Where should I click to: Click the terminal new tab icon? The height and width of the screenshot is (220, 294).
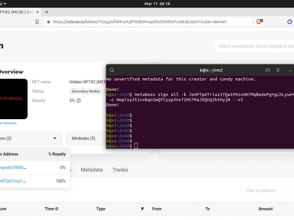coord(268,70)
